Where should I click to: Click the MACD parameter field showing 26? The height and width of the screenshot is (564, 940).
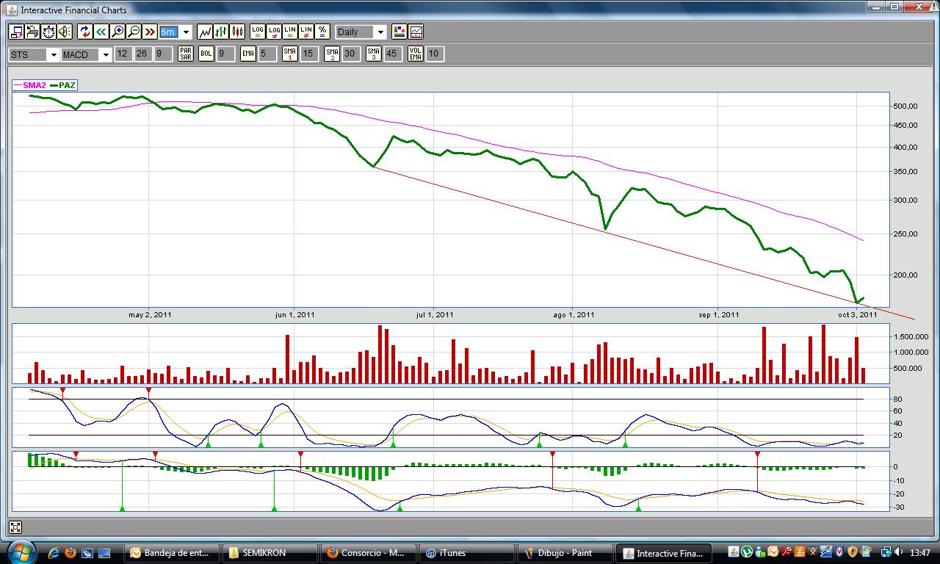[142, 54]
